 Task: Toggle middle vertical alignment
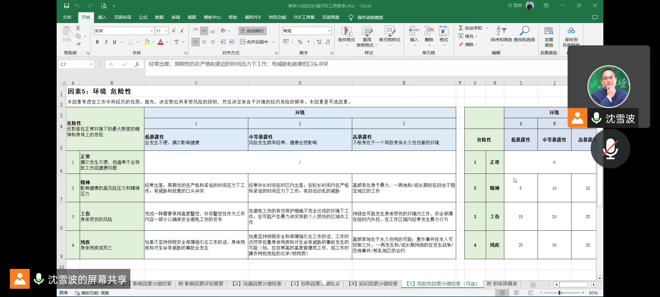tap(204, 31)
